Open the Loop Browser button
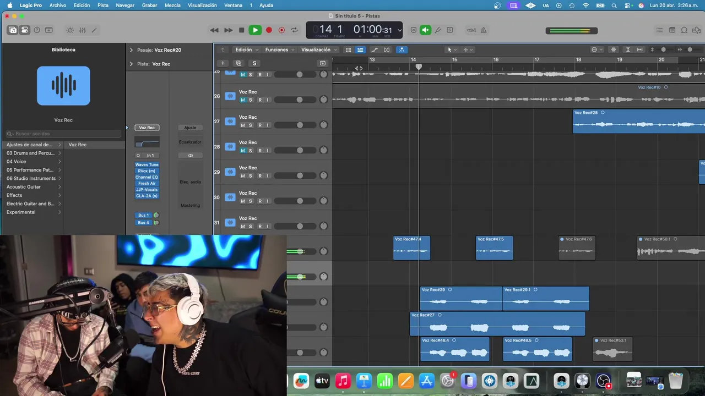The width and height of the screenshot is (705, 396). (x=684, y=30)
